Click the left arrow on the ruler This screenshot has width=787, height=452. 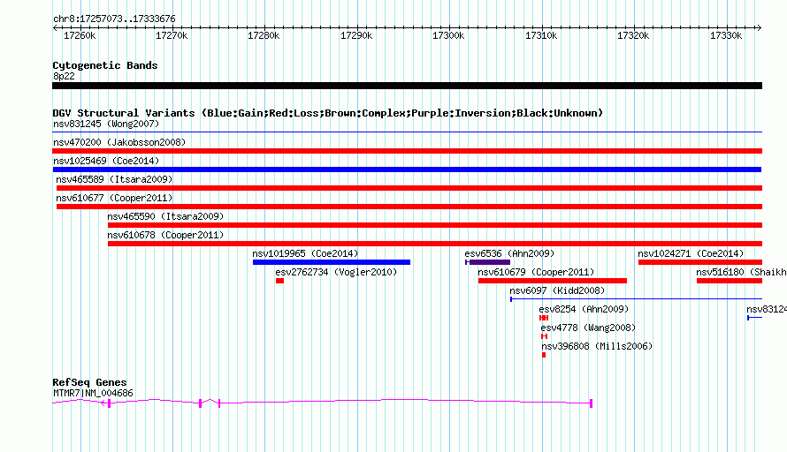pos(55,27)
